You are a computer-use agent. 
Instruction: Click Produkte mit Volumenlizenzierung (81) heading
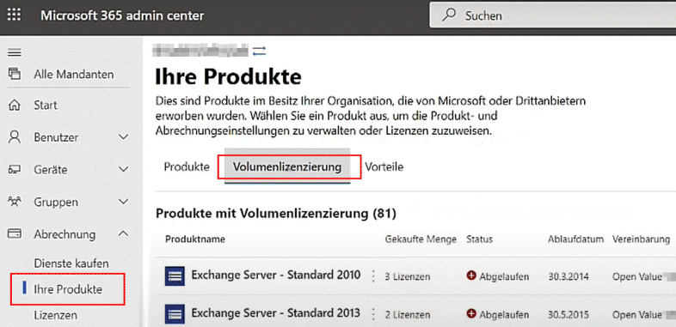pos(276,213)
